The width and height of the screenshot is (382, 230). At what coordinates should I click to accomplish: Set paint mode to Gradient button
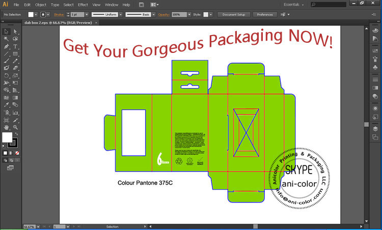[x=11, y=153]
